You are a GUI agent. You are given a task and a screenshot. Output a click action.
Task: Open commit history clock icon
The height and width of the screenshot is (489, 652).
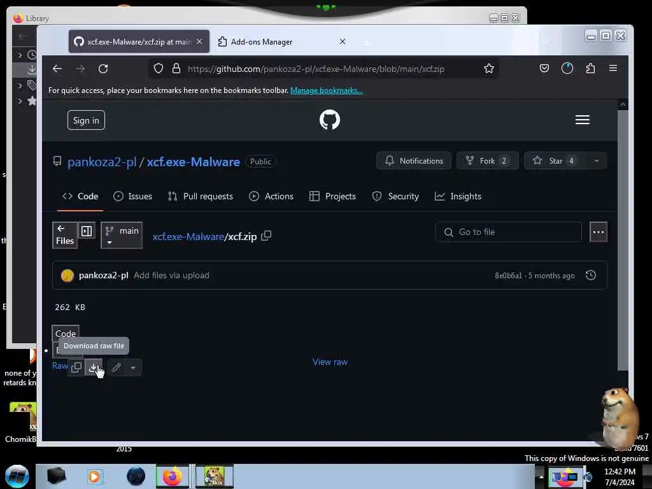(x=591, y=275)
